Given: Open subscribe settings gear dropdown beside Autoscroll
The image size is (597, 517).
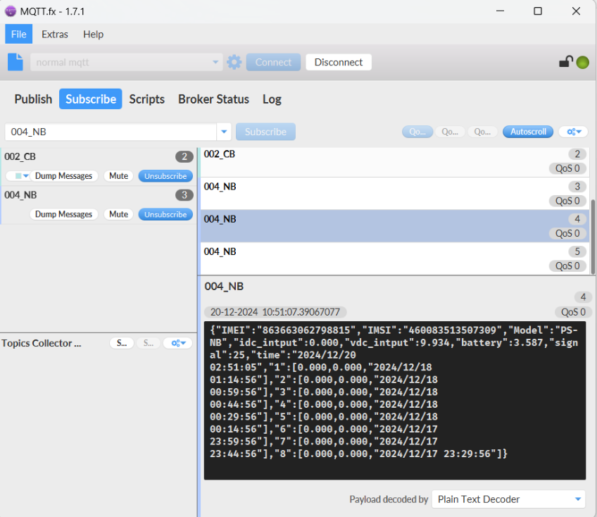Looking at the screenshot, I should (x=573, y=132).
